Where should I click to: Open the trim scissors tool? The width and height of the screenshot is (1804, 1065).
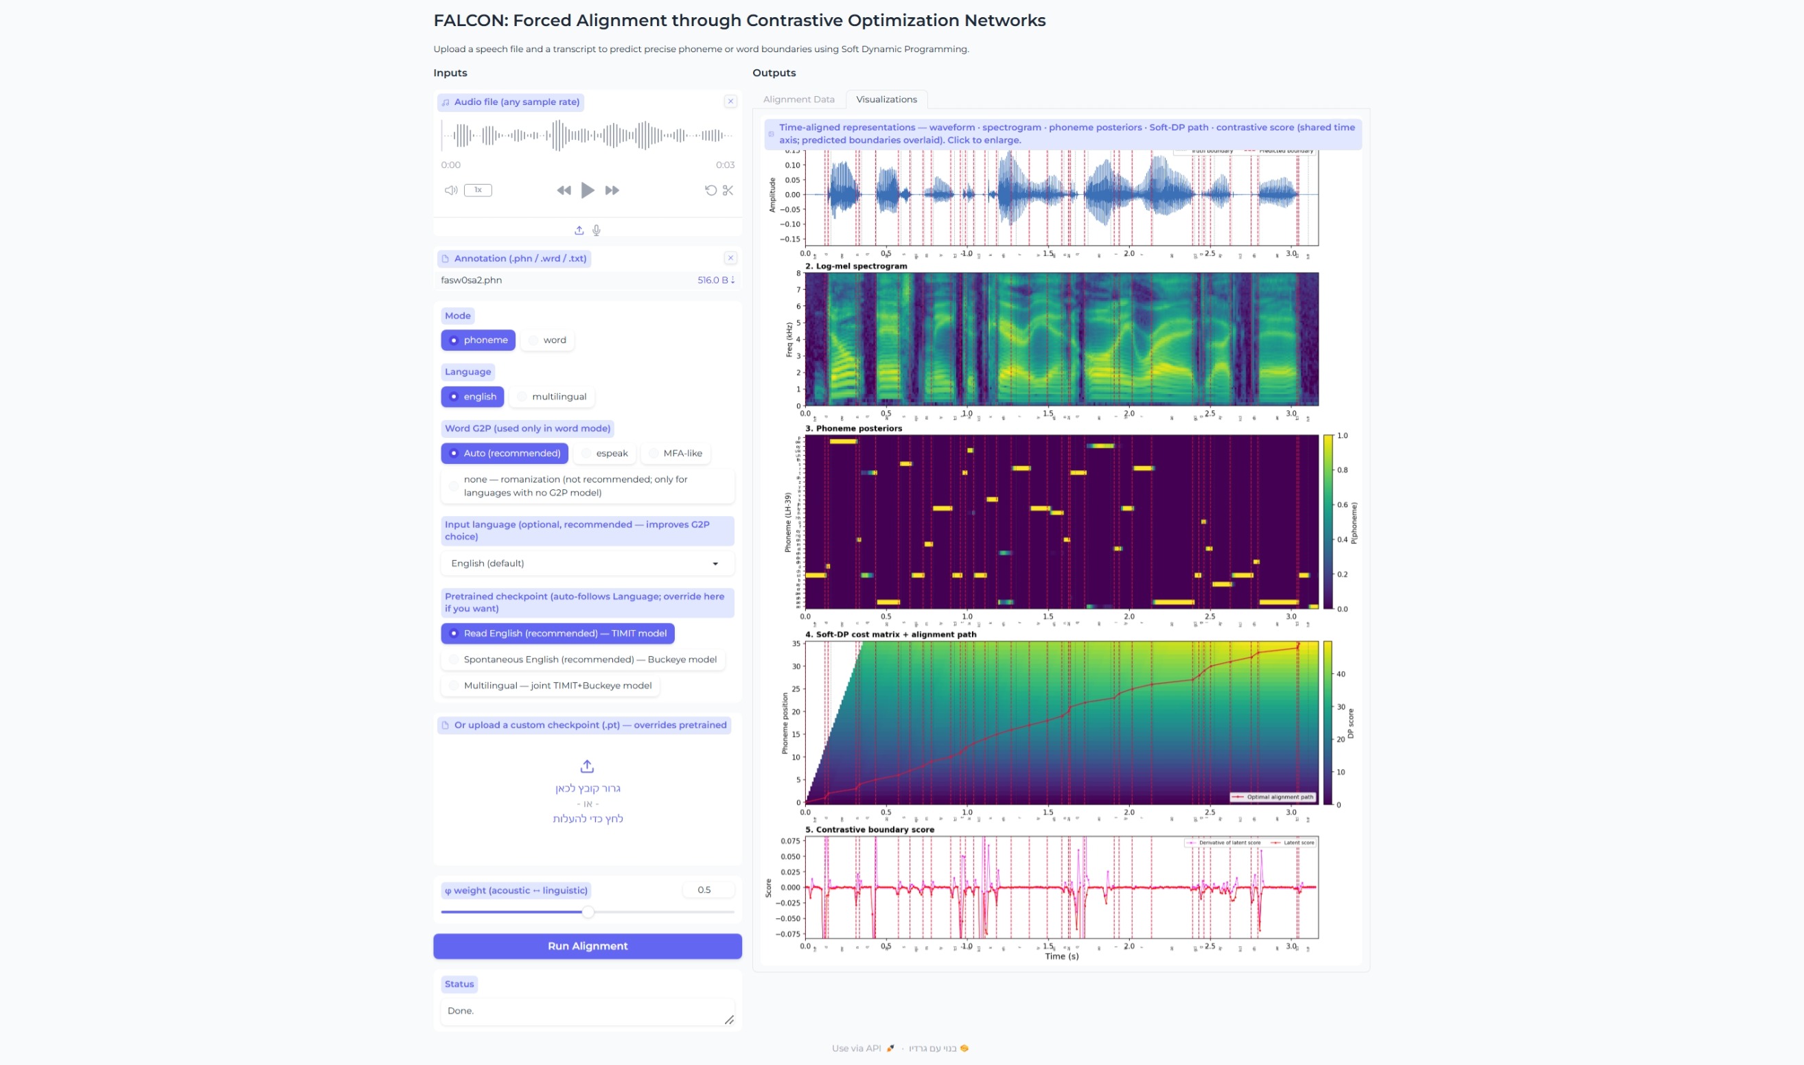click(728, 190)
